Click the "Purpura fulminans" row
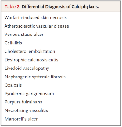 pyautogui.click(x=23, y=102)
